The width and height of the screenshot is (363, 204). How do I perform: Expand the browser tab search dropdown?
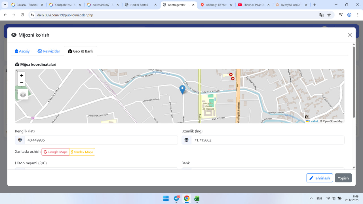click(x=5, y=5)
